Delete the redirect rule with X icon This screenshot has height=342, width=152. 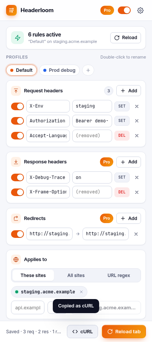[x=136, y=234]
